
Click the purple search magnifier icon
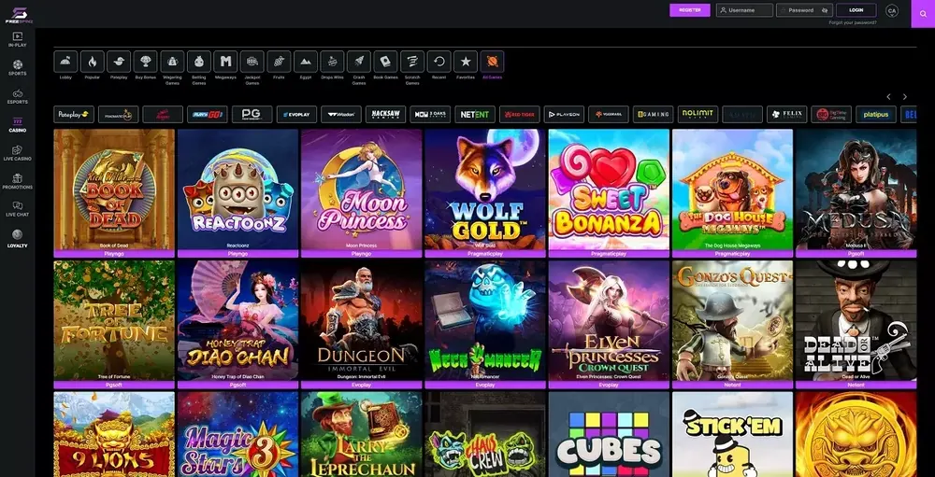coord(923,14)
